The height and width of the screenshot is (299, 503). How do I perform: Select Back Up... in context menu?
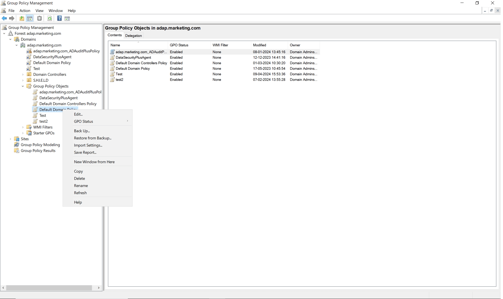pyautogui.click(x=82, y=131)
